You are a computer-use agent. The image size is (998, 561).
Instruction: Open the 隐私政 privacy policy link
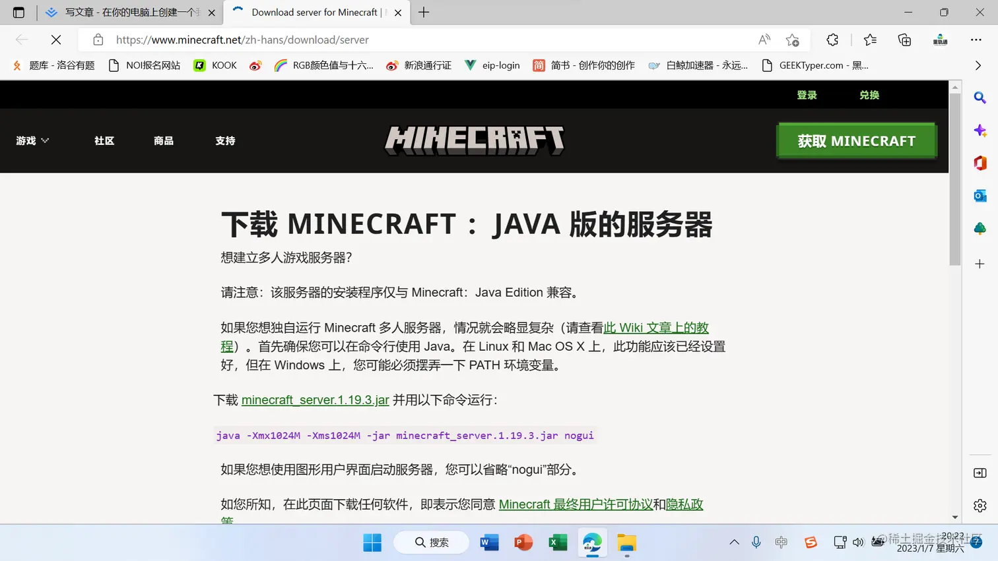point(684,504)
